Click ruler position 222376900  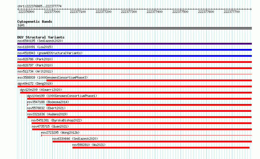26,12
